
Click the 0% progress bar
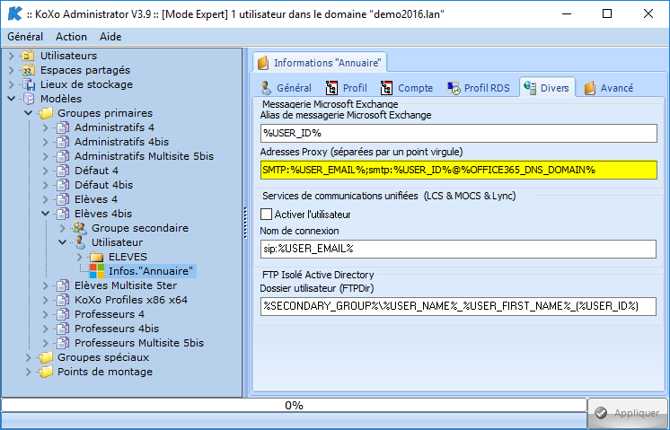click(x=294, y=405)
